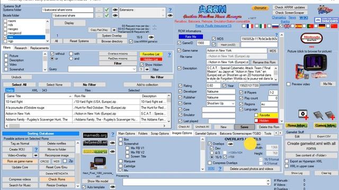Click the green checkmark next to Systems folder
This screenshot has height=190, width=339.
coord(107,9)
